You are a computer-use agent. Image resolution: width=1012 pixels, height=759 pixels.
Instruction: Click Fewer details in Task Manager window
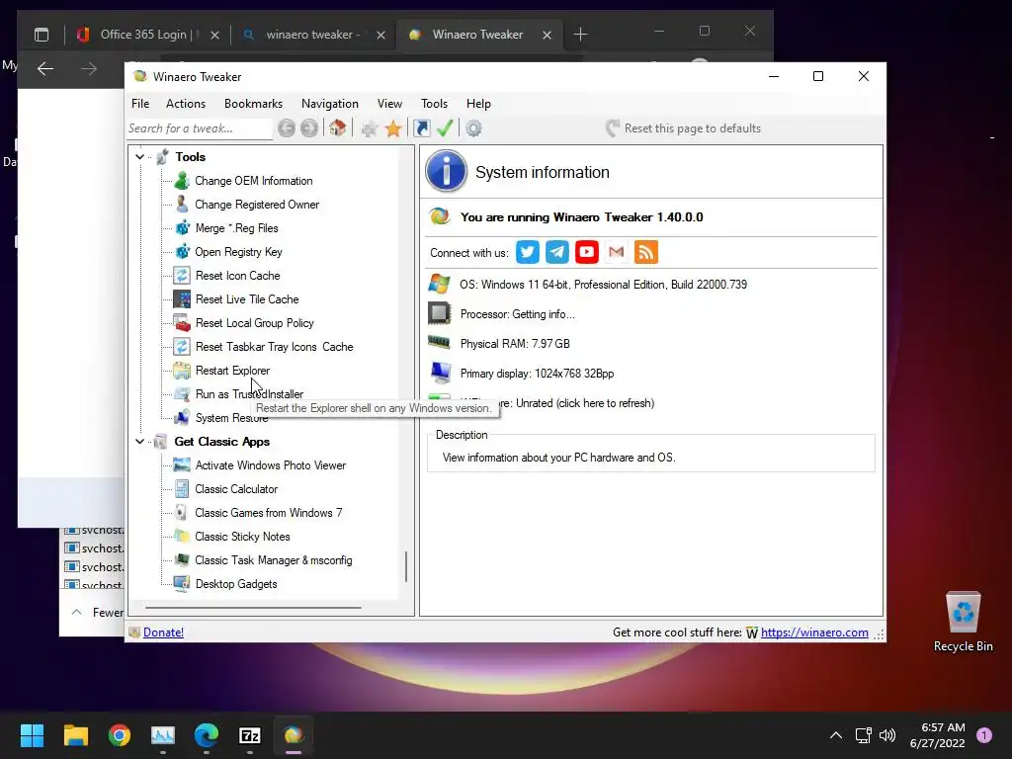[98, 613]
